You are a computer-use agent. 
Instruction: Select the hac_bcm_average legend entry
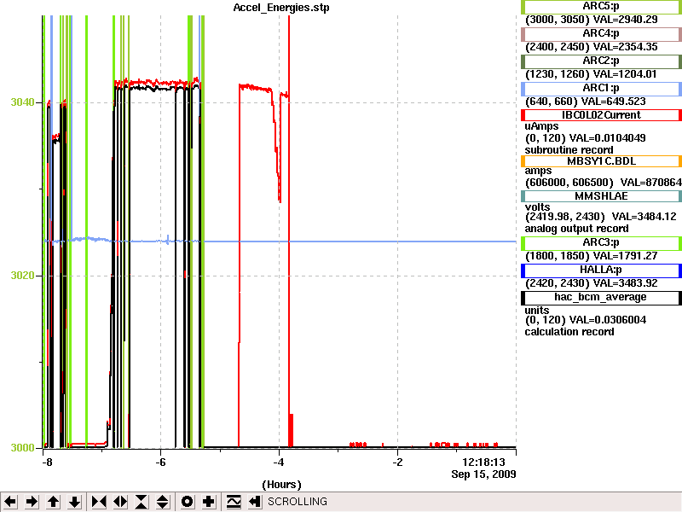point(601,297)
